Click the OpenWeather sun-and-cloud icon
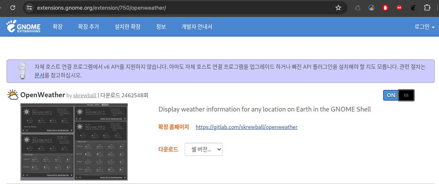The height and width of the screenshot is (184, 439). tap(13, 95)
